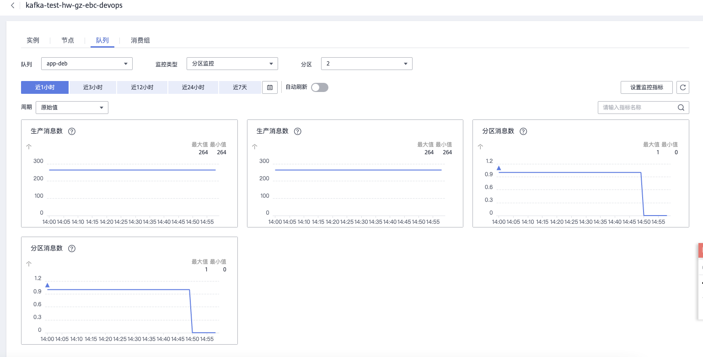Viewport: 703px width, 357px height.
Task: Select the 近24小时 time range
Action: point(193,87)
